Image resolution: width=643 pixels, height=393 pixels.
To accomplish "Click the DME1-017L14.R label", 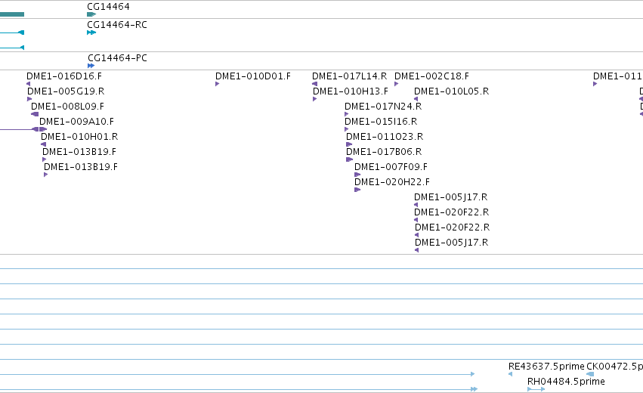I will pos(349,76).
